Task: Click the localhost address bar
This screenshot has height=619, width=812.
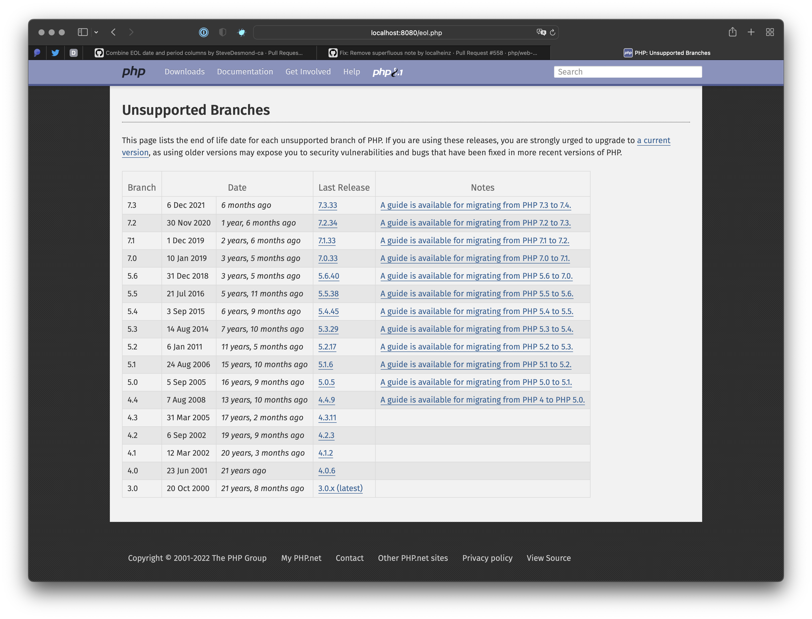Action: 406,32
